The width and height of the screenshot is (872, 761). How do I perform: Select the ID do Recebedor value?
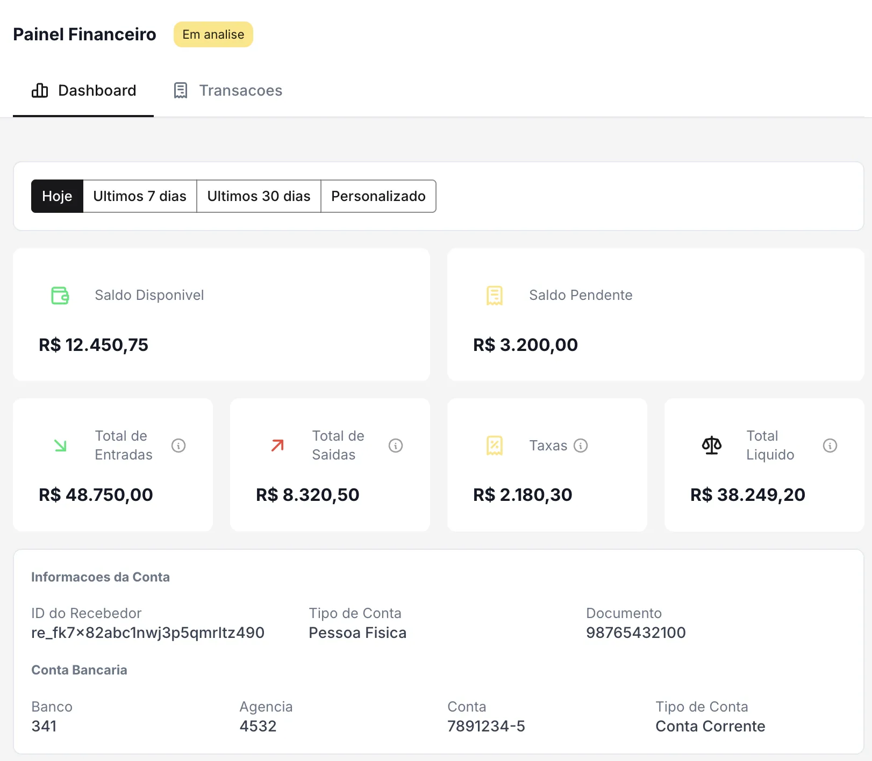(147, 633)
